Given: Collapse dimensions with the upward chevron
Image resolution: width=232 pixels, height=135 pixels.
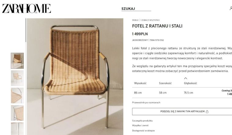Looking at the screenshot, I should 186,78.
